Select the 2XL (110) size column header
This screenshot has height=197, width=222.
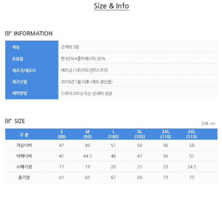click(x=165, y=134)
